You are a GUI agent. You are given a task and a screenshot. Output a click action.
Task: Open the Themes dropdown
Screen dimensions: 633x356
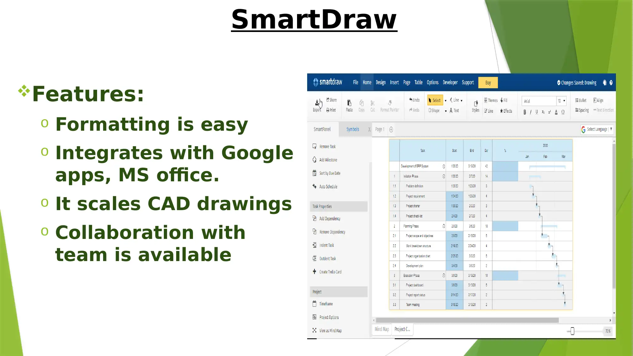pos(490,100)
